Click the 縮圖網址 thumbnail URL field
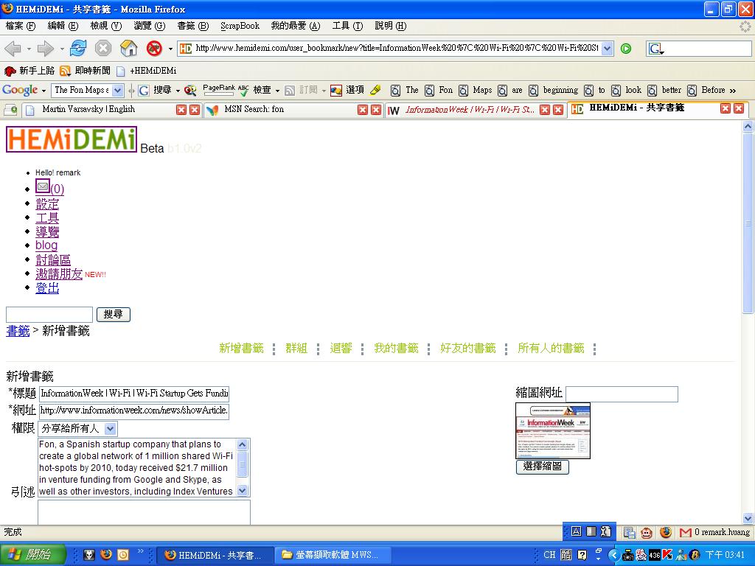The image size is (755, 566). [x=622, y=394]
